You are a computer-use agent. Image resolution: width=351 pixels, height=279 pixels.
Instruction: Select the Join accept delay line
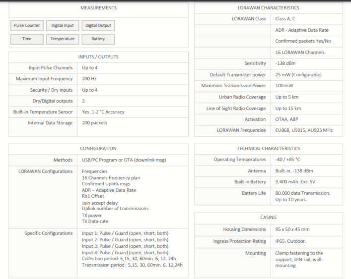coord(100,203)
